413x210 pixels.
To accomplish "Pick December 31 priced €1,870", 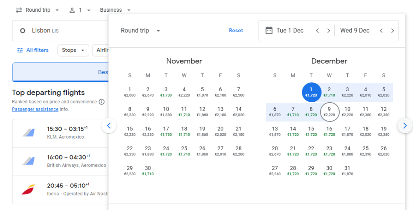I will [x=347, y=171].
